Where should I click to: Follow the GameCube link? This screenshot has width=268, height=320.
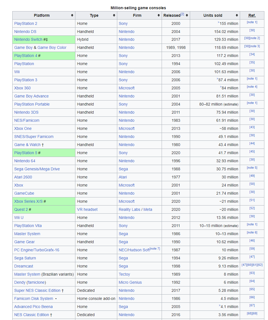pos(24,193)
